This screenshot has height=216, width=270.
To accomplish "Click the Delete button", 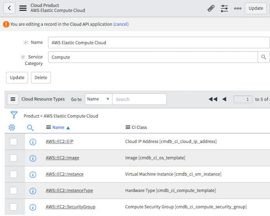I will click(x=41, y=78).
